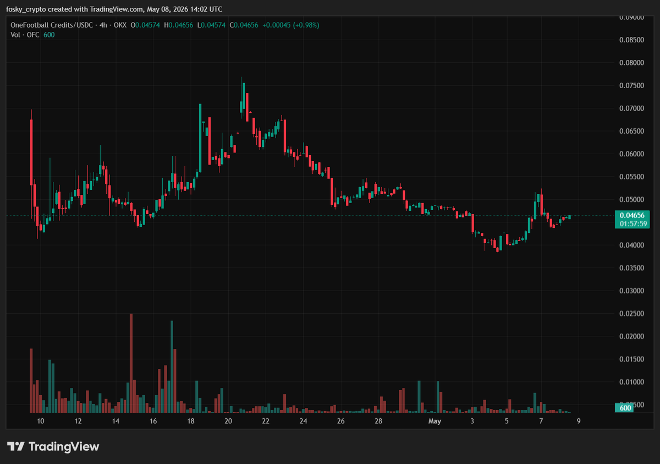Click the date label 22 on time axis
Viewport: 660px width, 464px height.
click(266, 422)
